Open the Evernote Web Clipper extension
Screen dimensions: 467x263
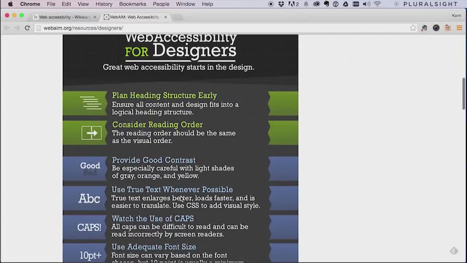[424, 28]
